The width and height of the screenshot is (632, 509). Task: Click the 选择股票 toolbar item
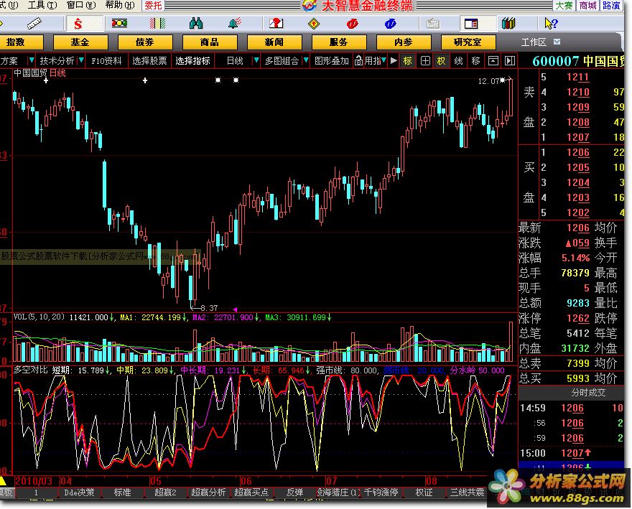pos(149,61)
